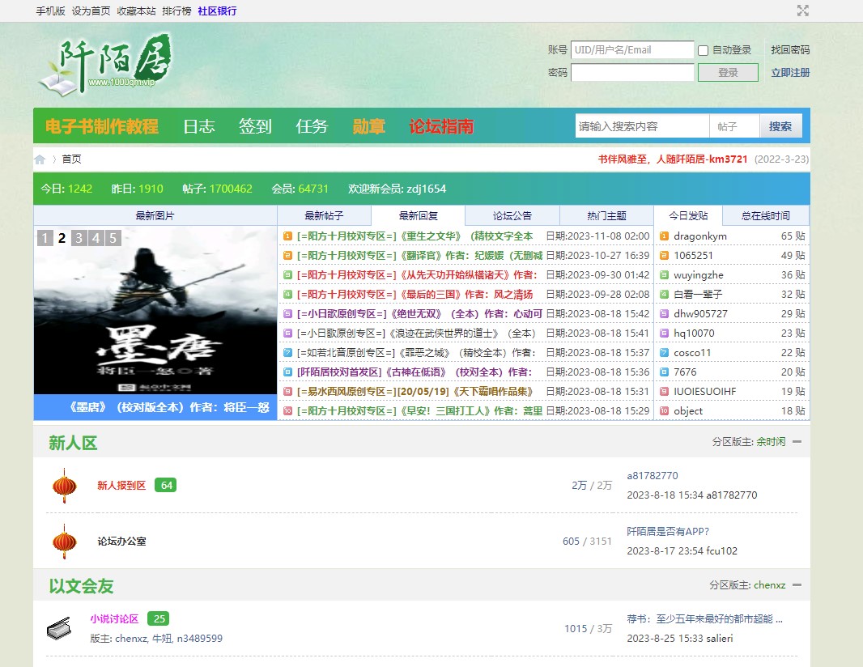863x667 pixels.
Task: Switch to the 热门主题 tab
Action: 606,216
